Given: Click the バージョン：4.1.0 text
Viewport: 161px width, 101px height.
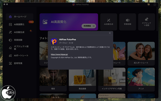Looking at the screenshot, I should pyautogui.click(x=66, y=43).
